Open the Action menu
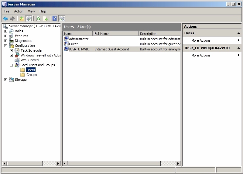This screenshot has height=174, width=243. [x=19, y=11]
